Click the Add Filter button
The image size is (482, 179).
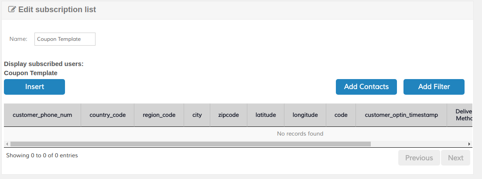tap(434, 87)
